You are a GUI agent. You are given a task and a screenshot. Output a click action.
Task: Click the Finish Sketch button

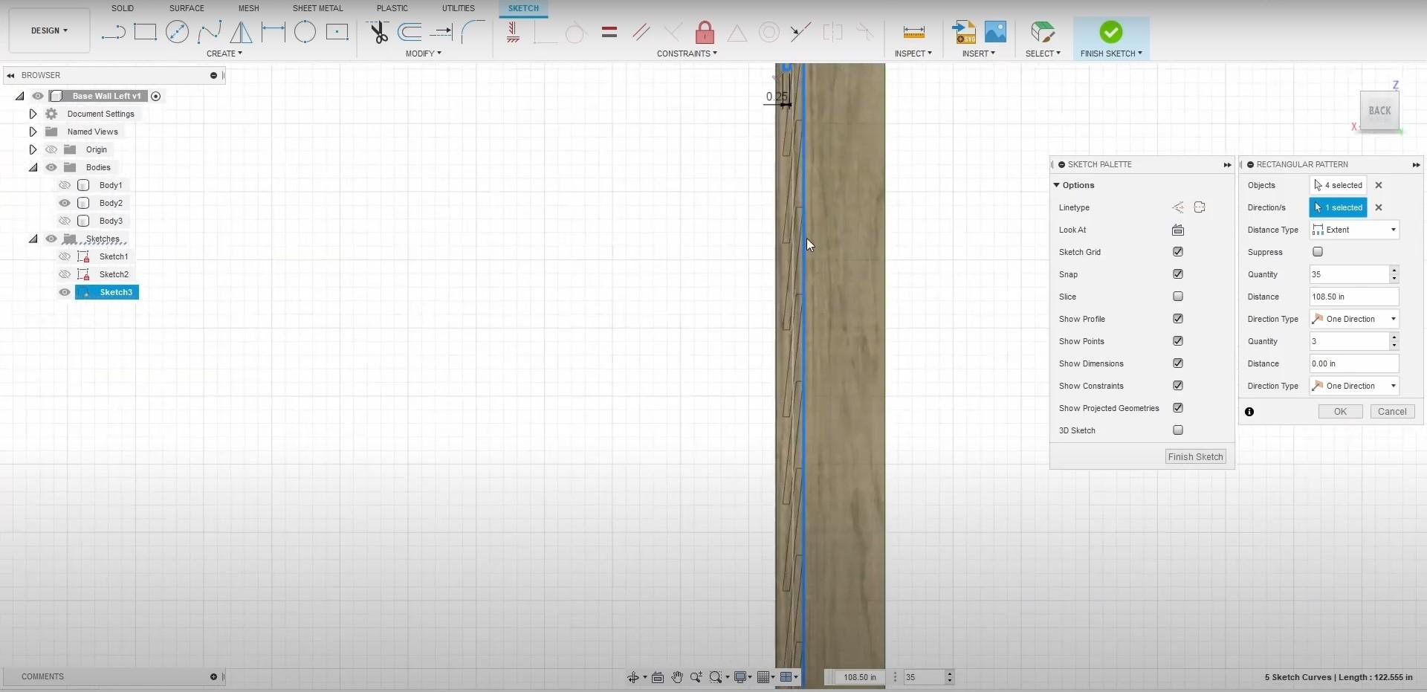tap(1194, 456)
